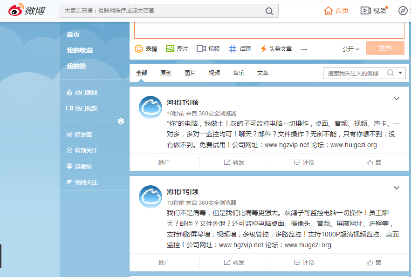
Task: Open 热门微博 in the sidebar
Action: [x=82, y=93]
